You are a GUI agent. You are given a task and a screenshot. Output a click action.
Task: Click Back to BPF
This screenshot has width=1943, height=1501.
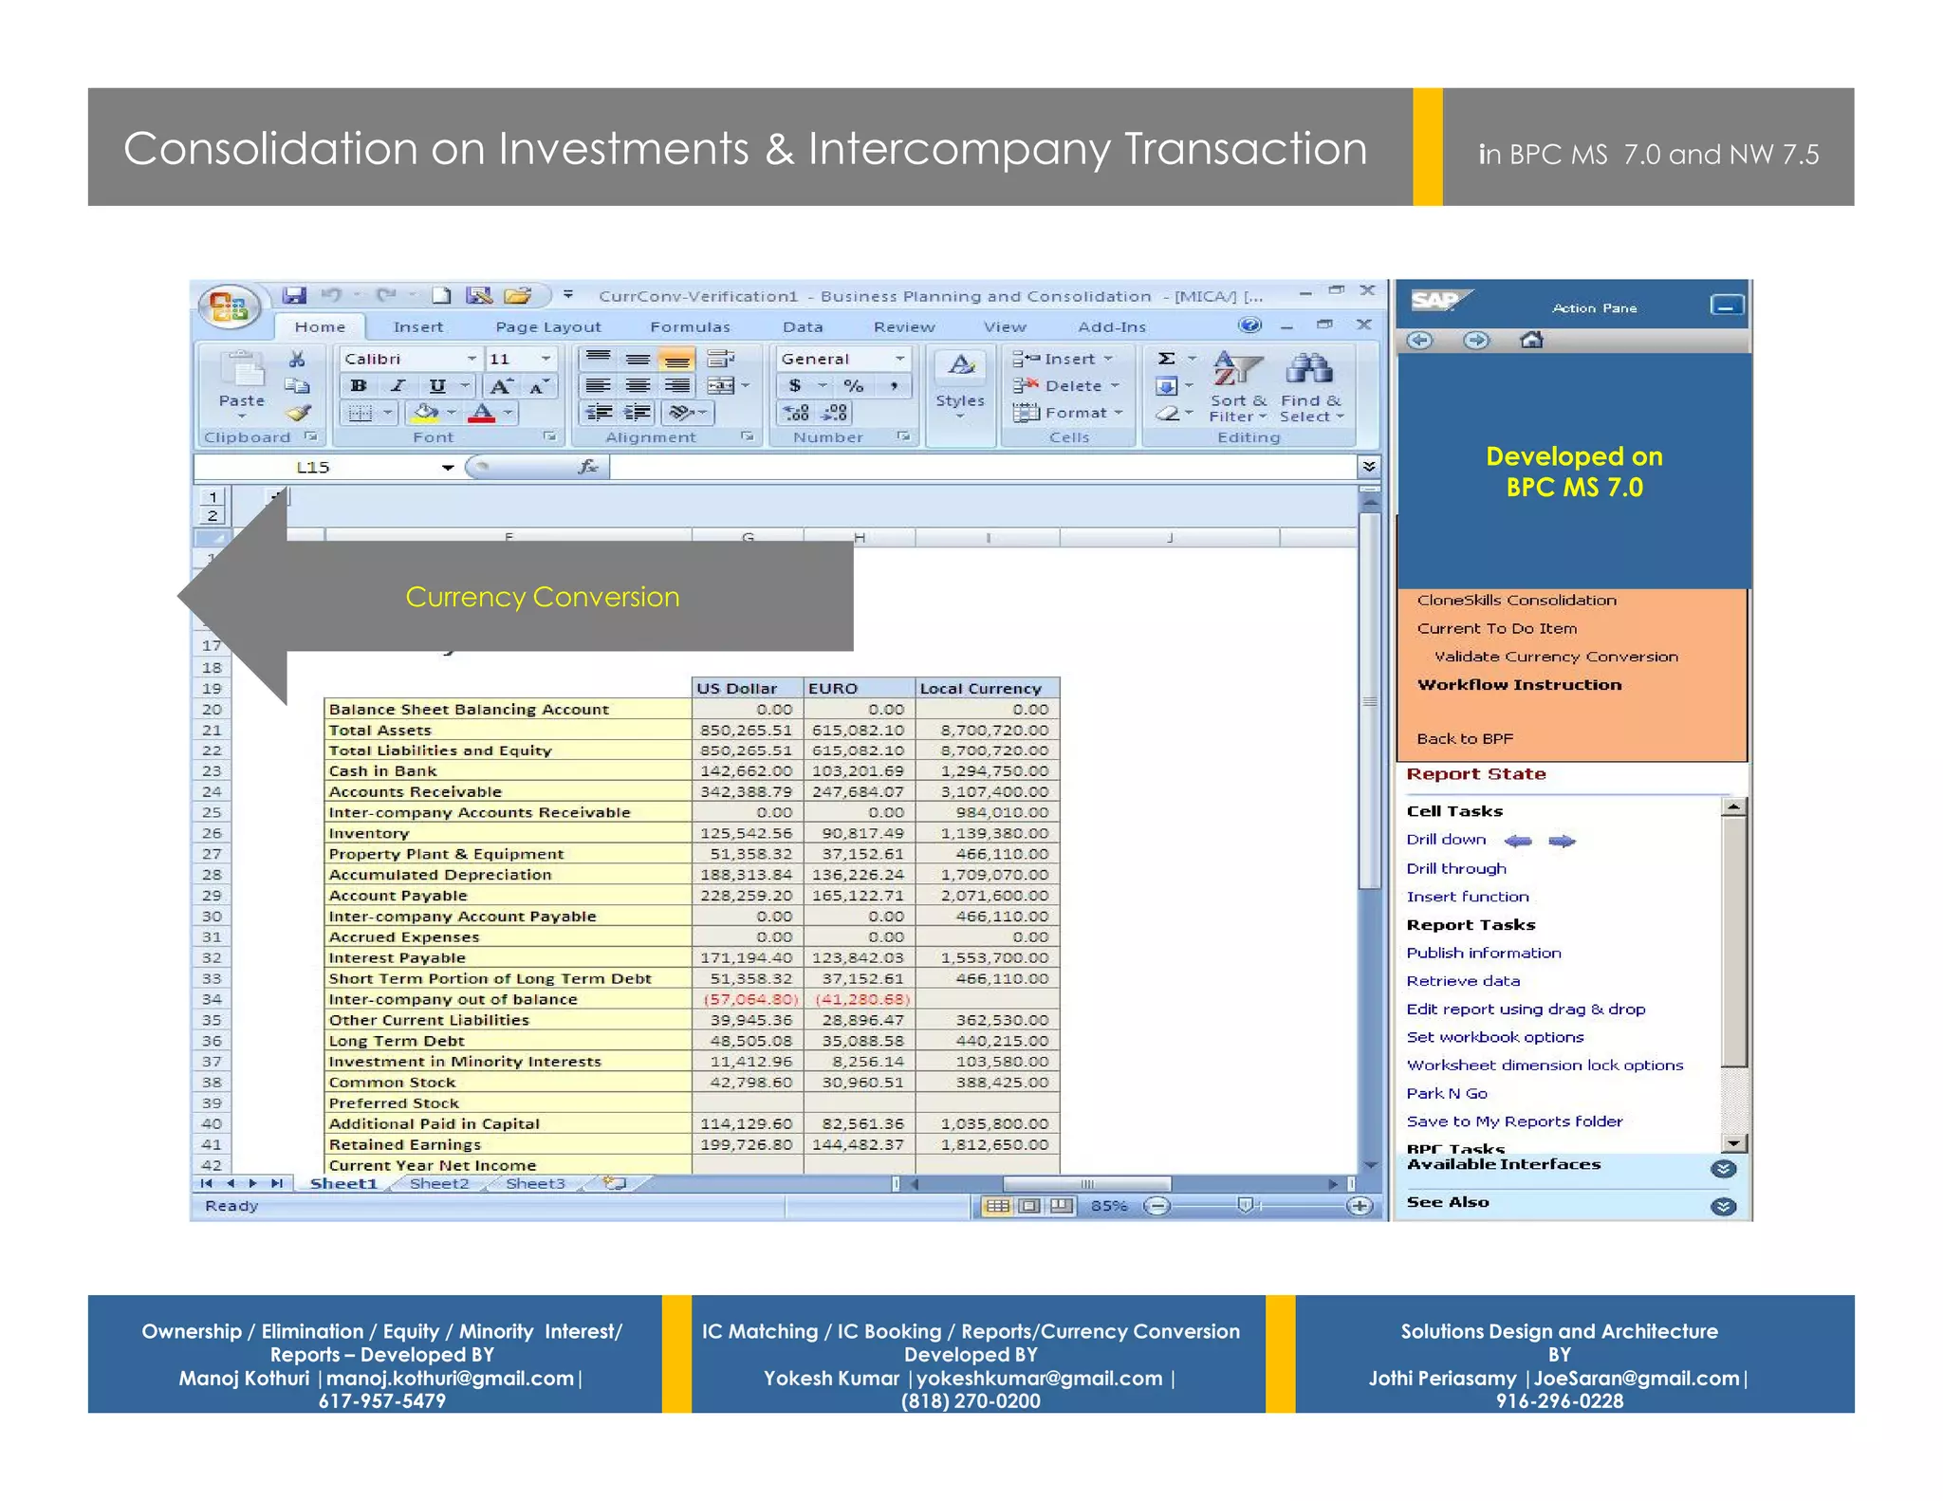[x=1465, y=738]
